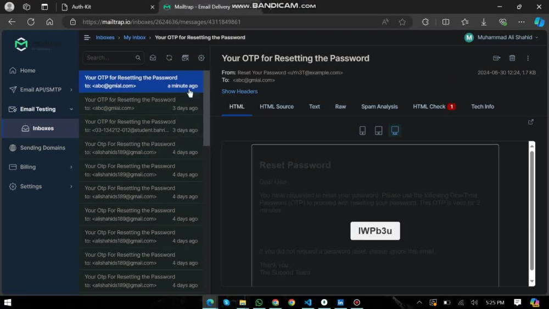This screenshot has height=309, width=549.
Task: Open WhatsApp from the taskbar
Action: point(259,302)
